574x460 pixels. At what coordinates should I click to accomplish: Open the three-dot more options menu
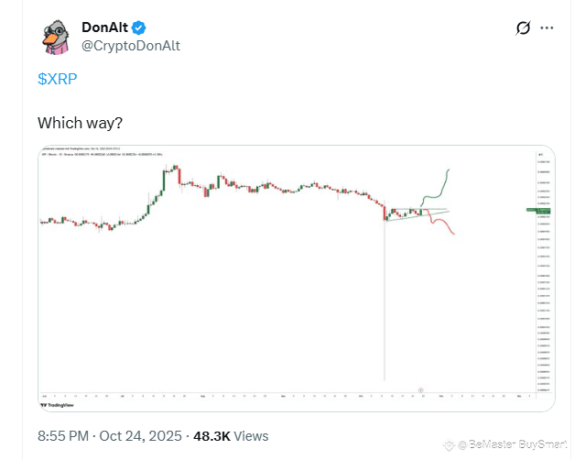(547, 27)
